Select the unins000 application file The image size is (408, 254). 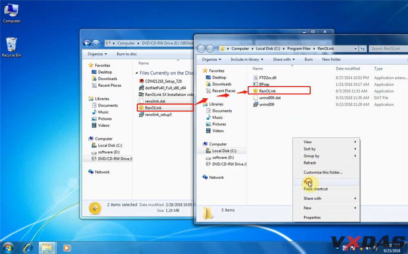tap(267, 104)
